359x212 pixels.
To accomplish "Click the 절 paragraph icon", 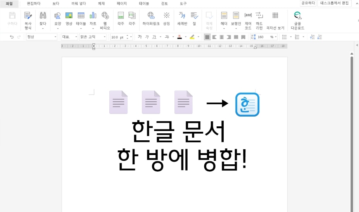I will pos(194,16).
